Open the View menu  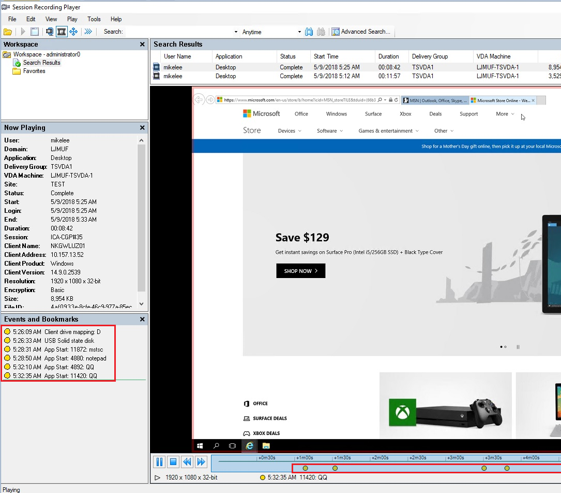coord(51,19)
